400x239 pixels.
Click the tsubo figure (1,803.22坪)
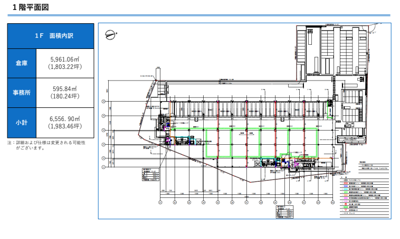[x=65, y=67]
